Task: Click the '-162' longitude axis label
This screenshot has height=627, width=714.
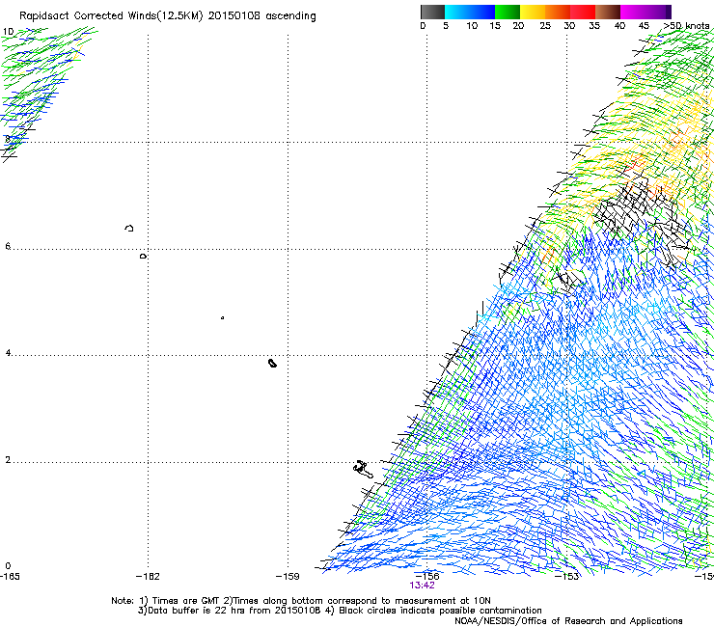Action: [x=148, y=577]
